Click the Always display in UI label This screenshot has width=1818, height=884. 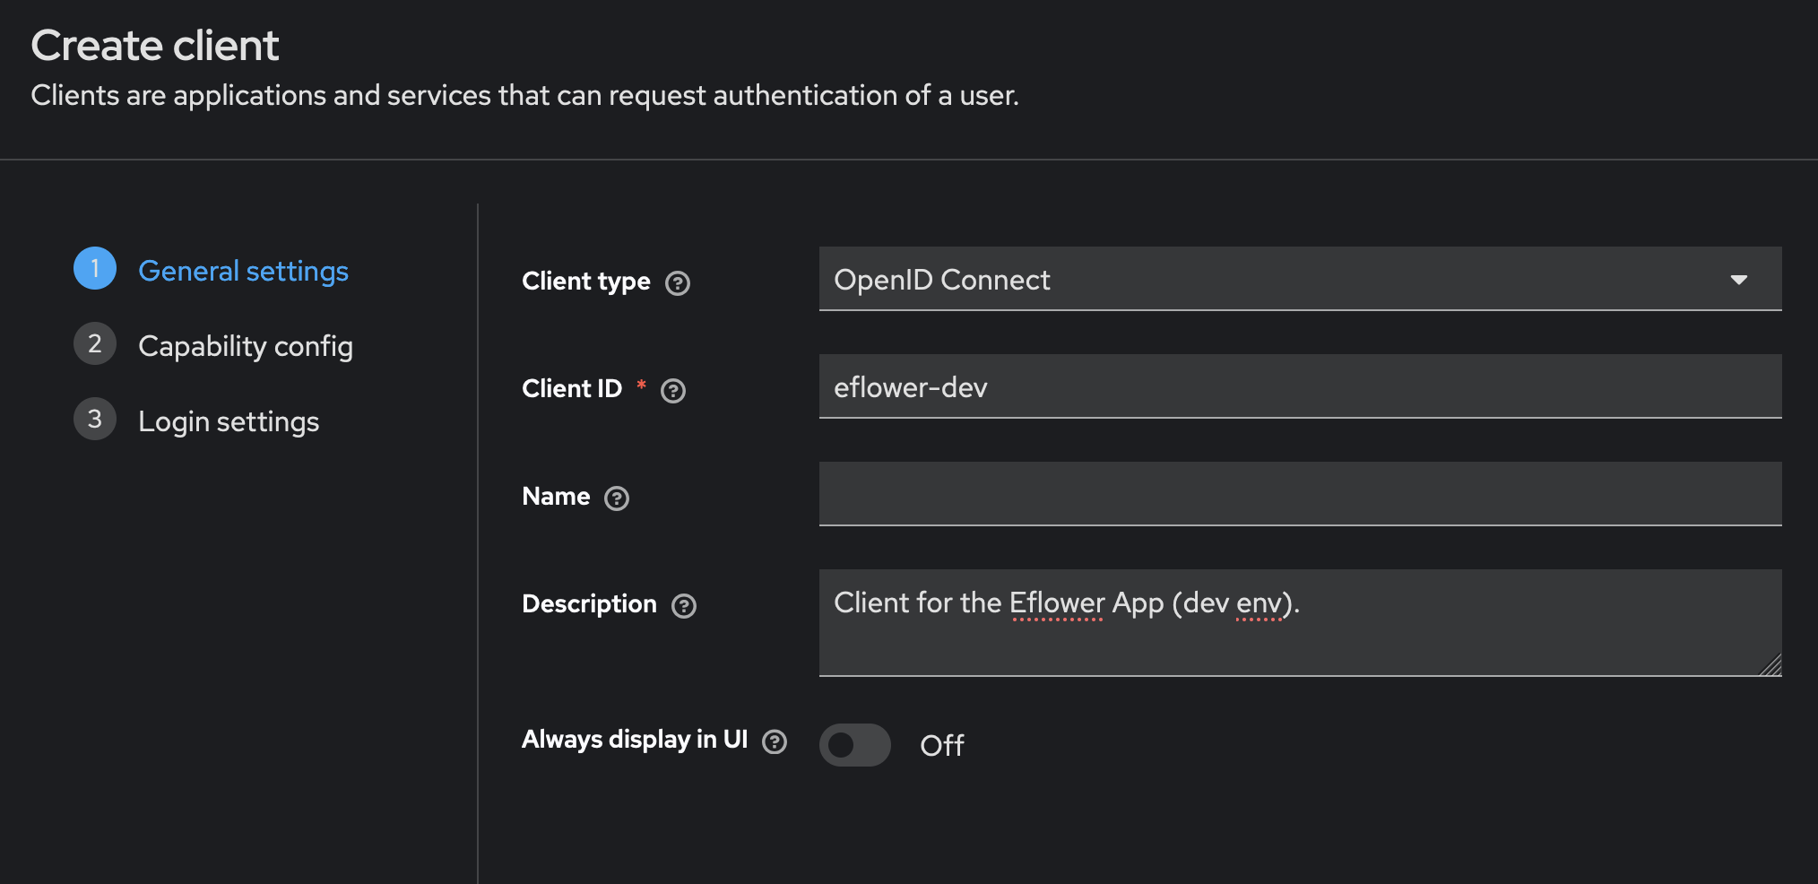point(635,740)
